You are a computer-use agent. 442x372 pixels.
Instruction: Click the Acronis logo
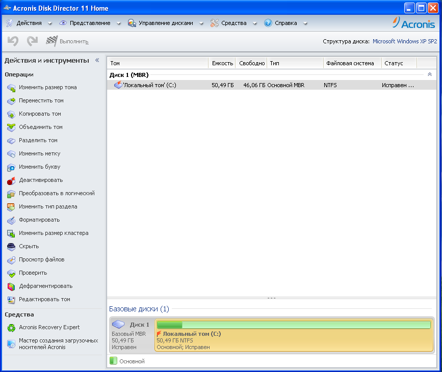tap(413, 23)
